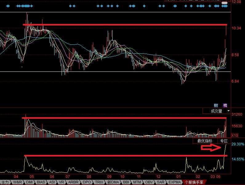The width and height of the screenshot is (245, 185).
Task: Click the first blue diamond info marker
Action: [8, 6]
